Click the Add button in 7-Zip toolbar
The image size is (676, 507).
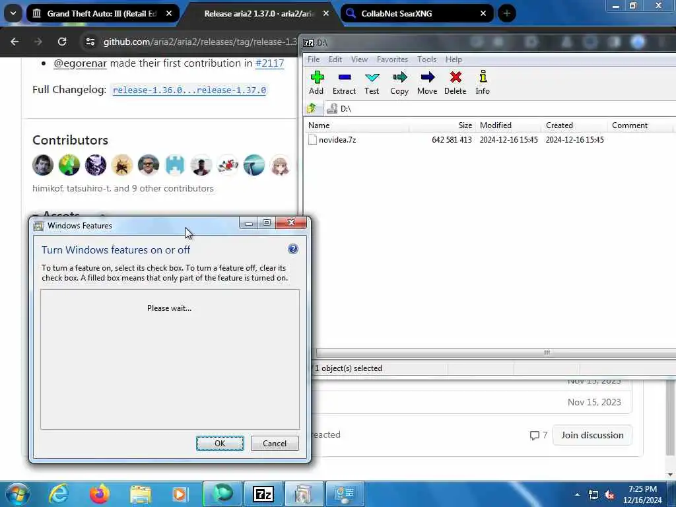[316, 83]
